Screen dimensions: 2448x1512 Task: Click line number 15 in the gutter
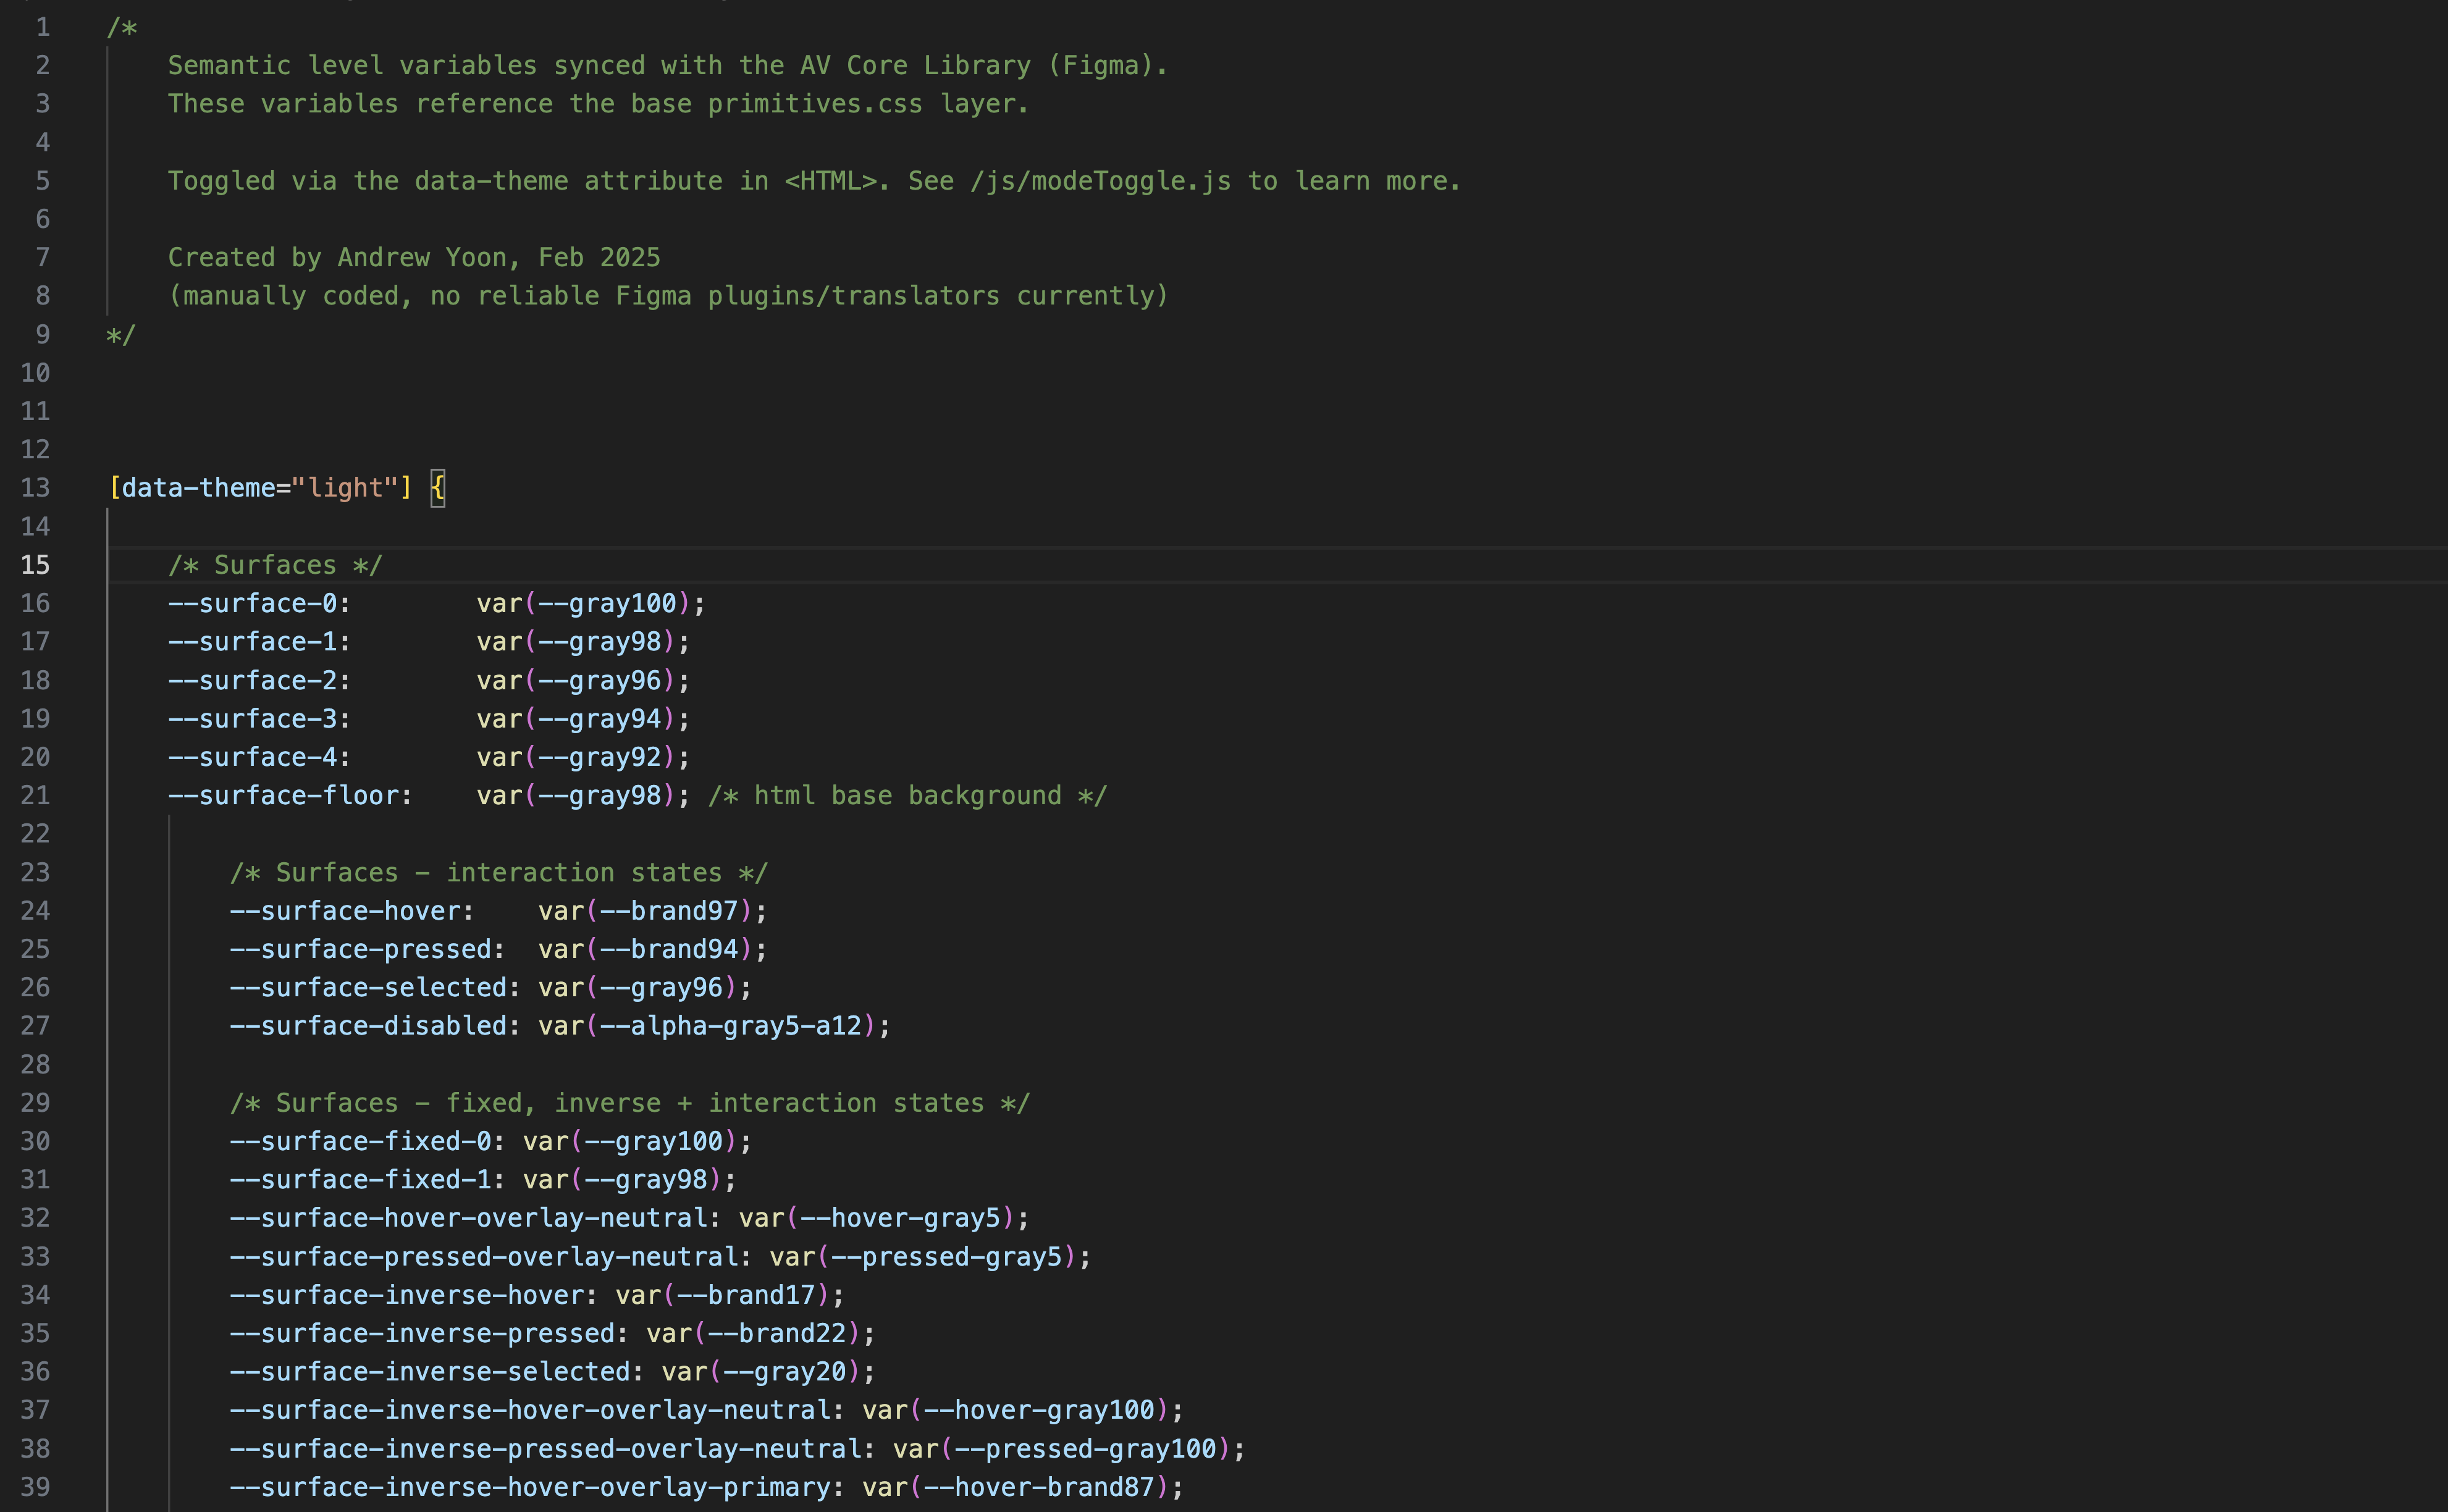point(35,565)
